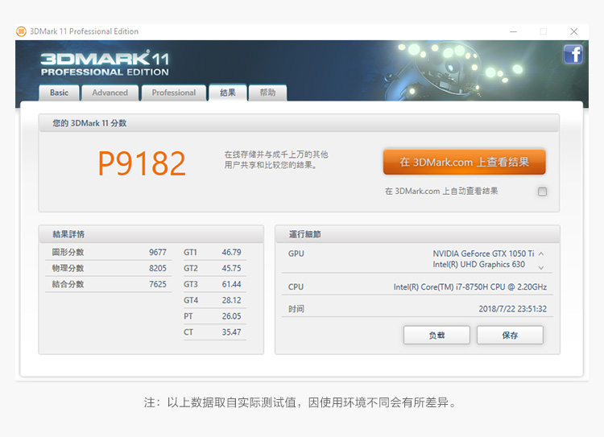The image size is (604, 437).
Task: Open the Advanced tab
Action: (x=110, y=93)
